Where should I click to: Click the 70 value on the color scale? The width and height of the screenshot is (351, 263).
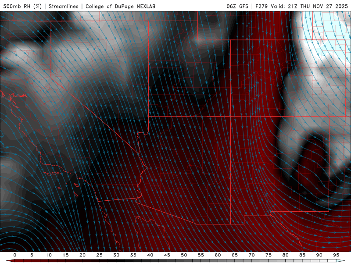(251, 255)
